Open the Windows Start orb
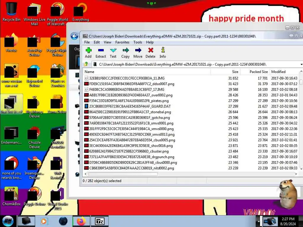This screenshot has height=227, width=303. 8,221
